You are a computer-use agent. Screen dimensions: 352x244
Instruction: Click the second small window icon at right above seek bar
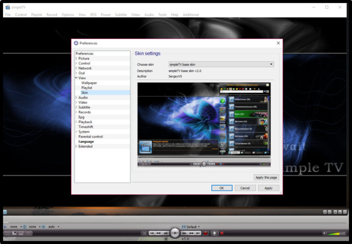pos(329,212)
